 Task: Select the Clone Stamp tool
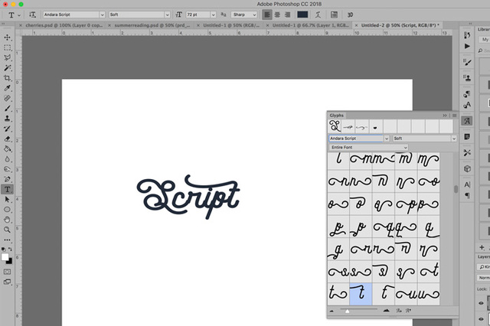click(x=7, y=119)
